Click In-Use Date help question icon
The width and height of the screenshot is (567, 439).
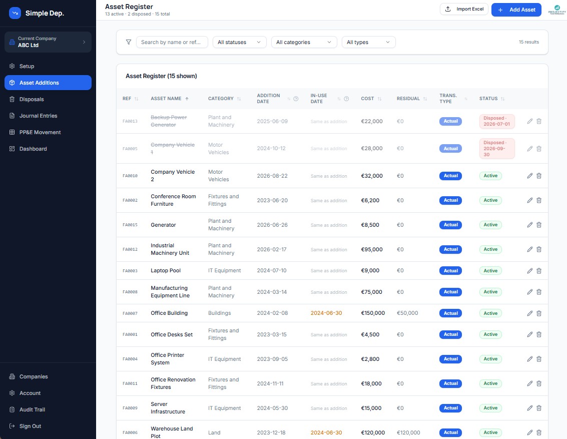(x=346, y=99)
